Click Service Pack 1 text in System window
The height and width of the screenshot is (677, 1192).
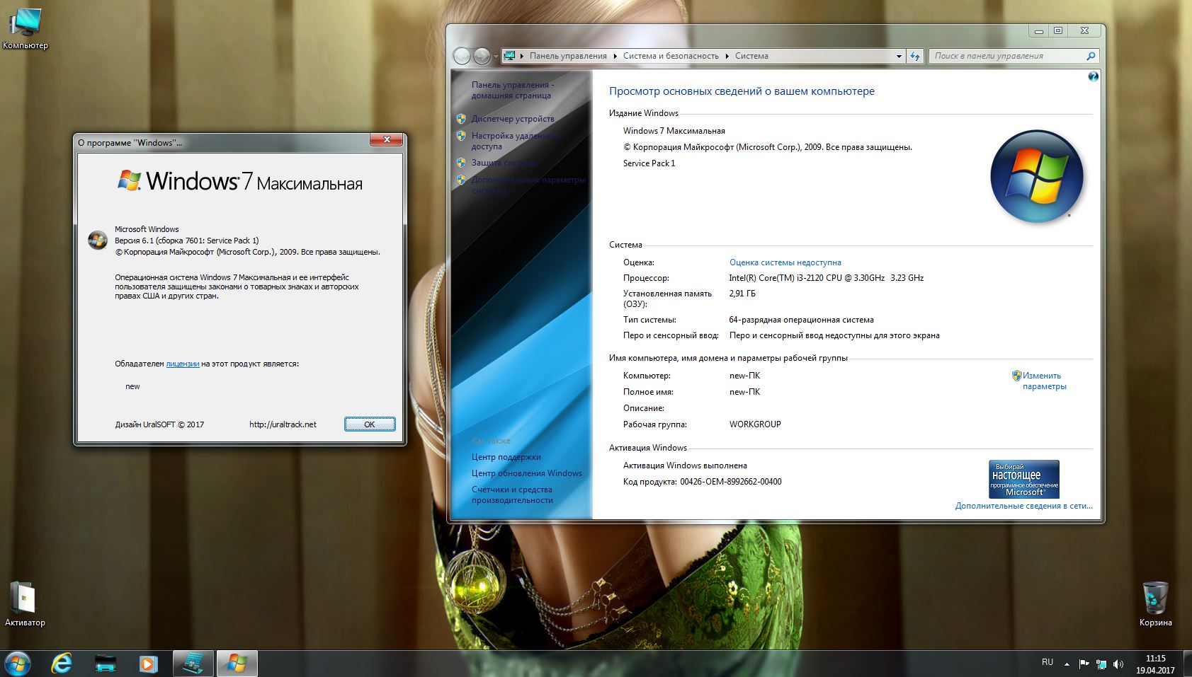tap(649, 163)
